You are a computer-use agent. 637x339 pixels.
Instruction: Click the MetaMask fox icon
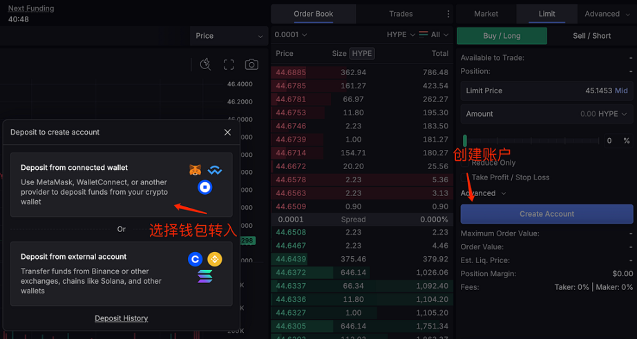coord(196,170)
